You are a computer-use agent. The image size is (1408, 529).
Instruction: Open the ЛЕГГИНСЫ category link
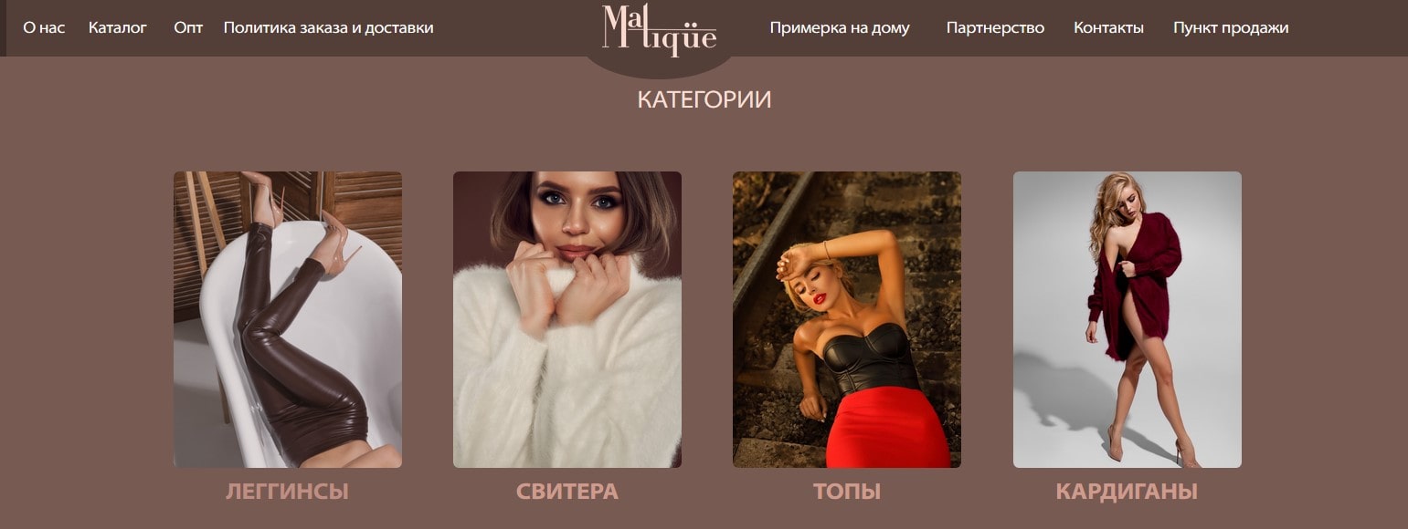[x=287, y=492]
